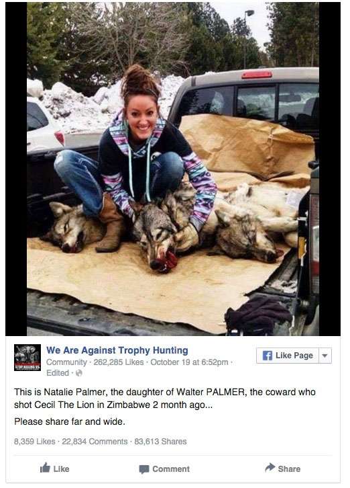Click the Facebook logo on Like Page
Image resolution: width=350 pixels, height=488 pixels.
tap(267, 356)
